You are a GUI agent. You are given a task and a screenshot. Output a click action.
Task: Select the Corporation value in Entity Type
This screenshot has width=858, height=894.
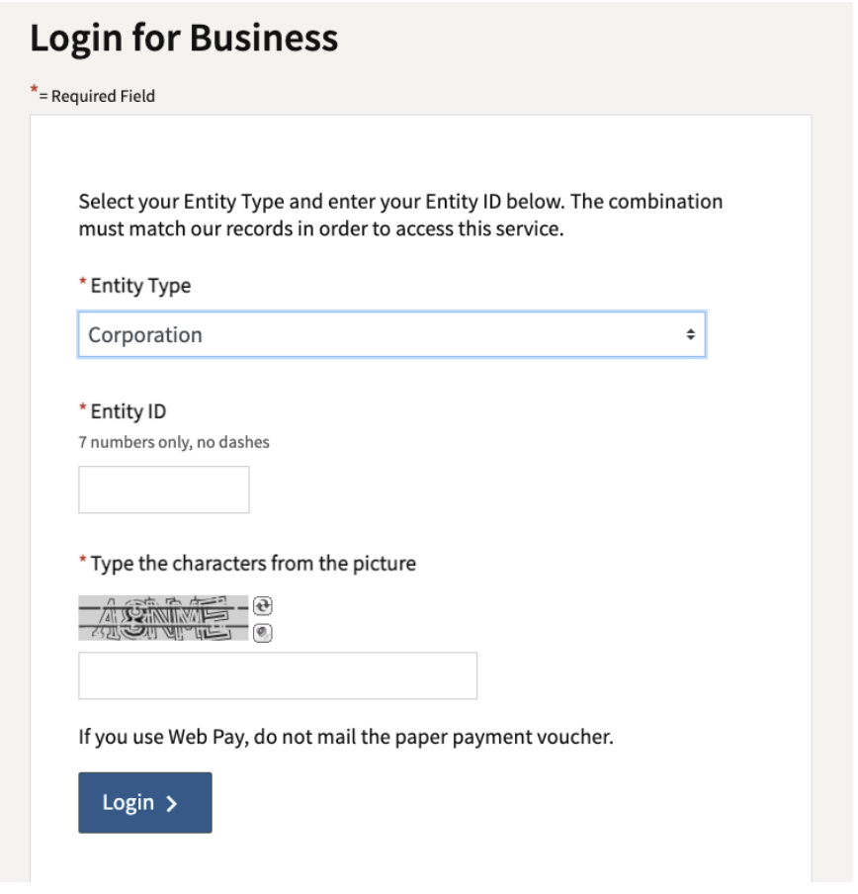146,336
